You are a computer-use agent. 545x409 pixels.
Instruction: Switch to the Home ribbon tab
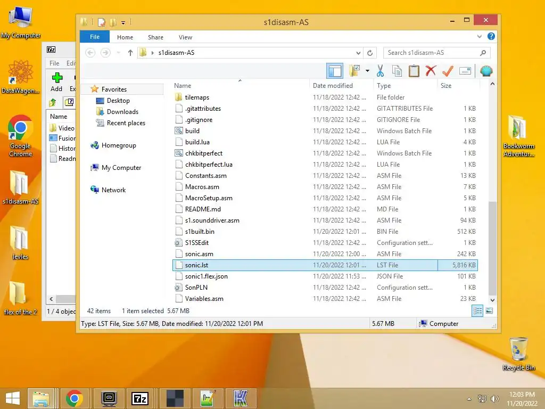coord(125,37)
